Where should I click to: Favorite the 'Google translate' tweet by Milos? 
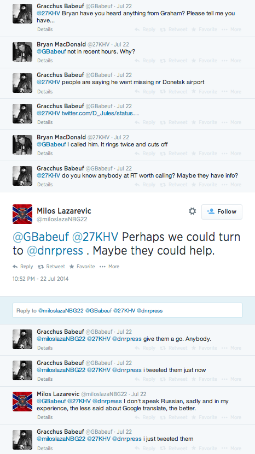[205, 417]
